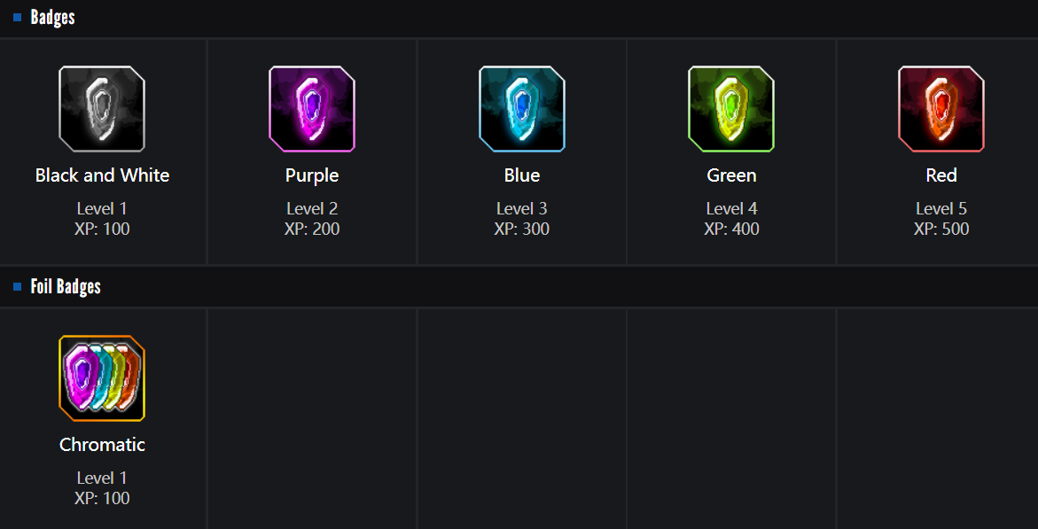The image size is (1038, 529).
Task: Click the "Level 3" text
Action: 522,209
